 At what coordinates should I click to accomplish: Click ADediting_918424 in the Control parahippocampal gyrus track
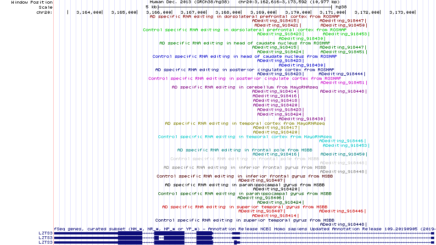(280, 202)
